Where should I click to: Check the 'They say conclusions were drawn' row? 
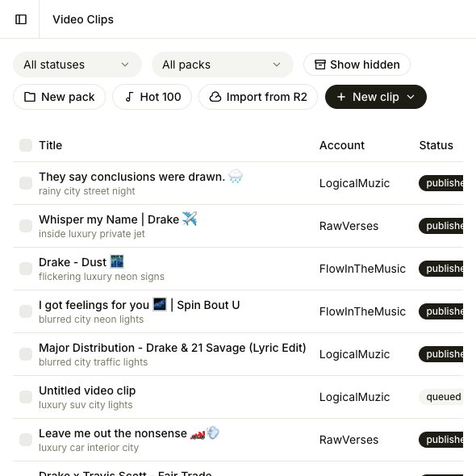click(26, 183)
